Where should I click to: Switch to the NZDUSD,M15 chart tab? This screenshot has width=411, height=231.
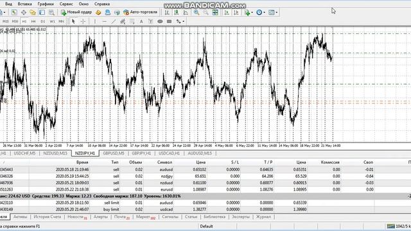[55, 153]
